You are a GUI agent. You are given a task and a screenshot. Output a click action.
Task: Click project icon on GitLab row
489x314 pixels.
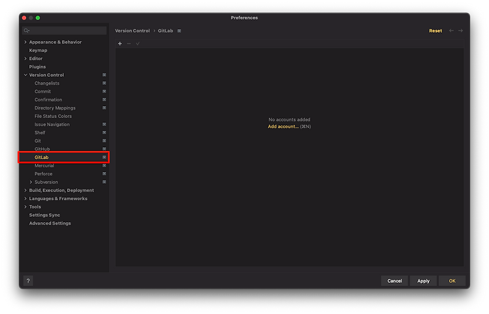coord(104,157)
